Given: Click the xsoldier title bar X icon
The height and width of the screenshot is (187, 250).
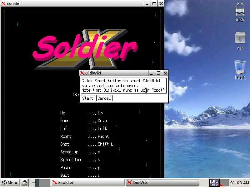Looking at the screenshot, I should tap(3, 3).
